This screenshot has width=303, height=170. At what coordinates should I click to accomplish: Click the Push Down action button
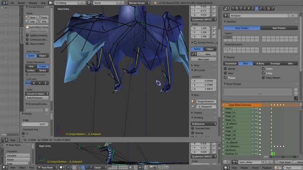(284, 162)
